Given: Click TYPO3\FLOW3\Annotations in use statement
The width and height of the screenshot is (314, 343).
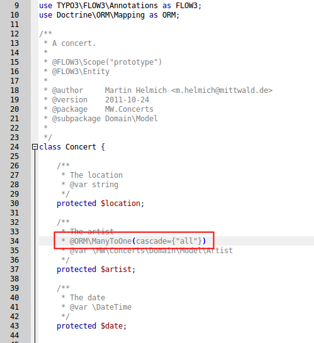Looking at the screenshot, I should (107, 6).
